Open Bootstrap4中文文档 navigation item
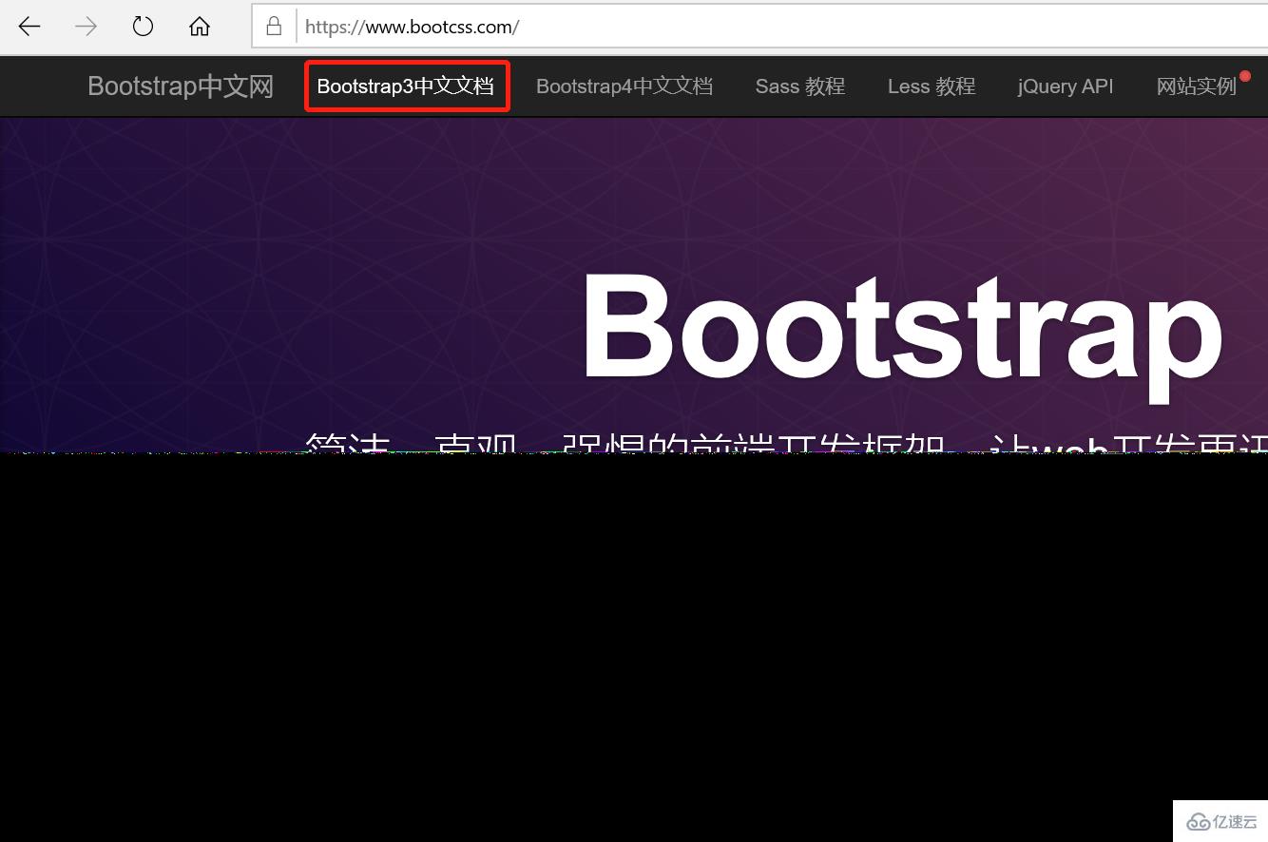This screenshot has height=842, width=1268. click(x=624, y=86)
